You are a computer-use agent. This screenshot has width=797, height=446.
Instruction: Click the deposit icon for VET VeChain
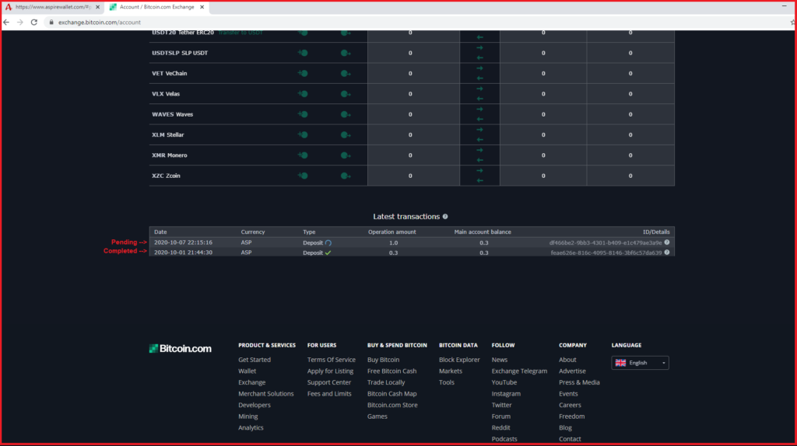(302, 74)
